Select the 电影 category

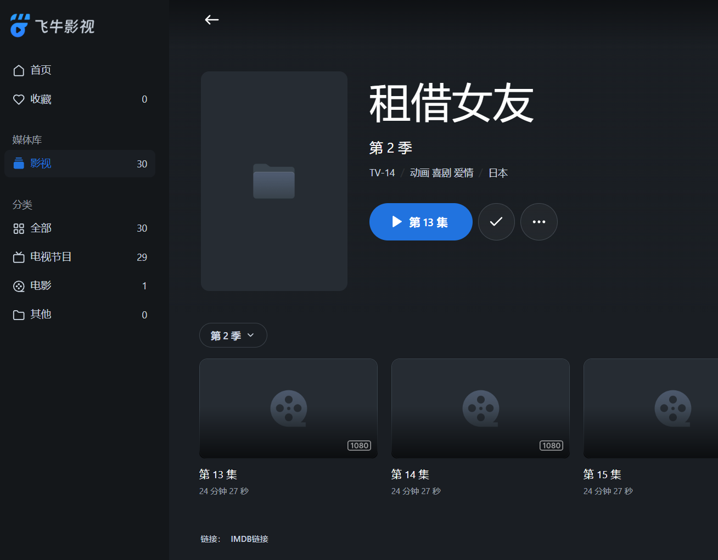[80, 286]
